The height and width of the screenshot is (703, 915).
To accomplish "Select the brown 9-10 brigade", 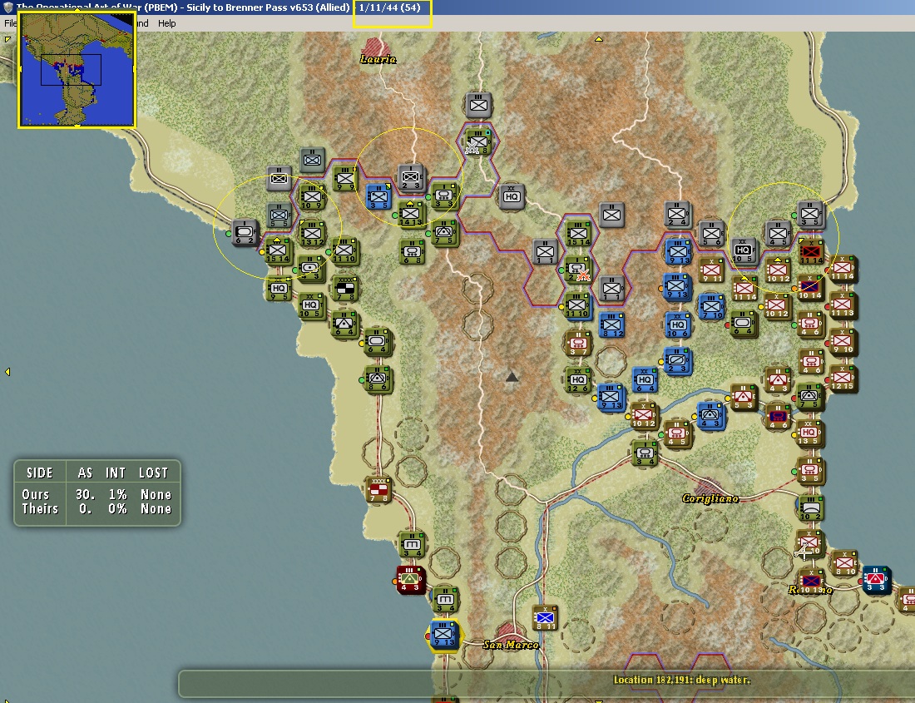I will (x=843, y=341).
